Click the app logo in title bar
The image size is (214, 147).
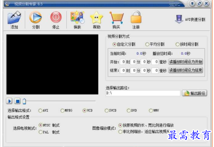tap(6, 4)
